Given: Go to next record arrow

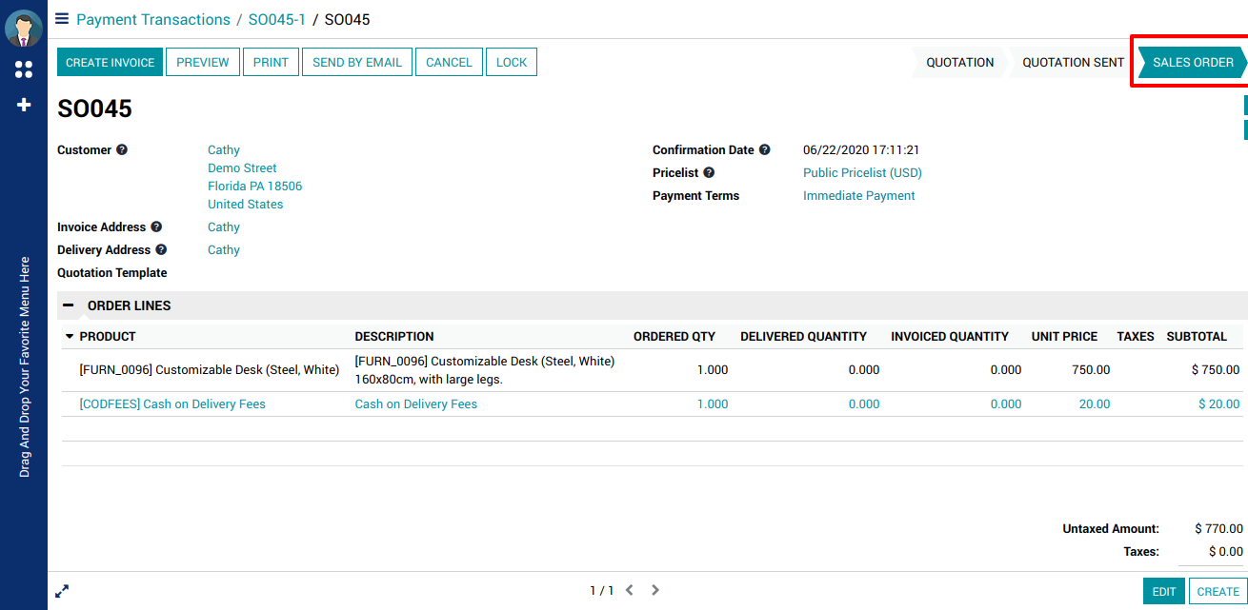Looking at the screenshot, I should [655, 591].
